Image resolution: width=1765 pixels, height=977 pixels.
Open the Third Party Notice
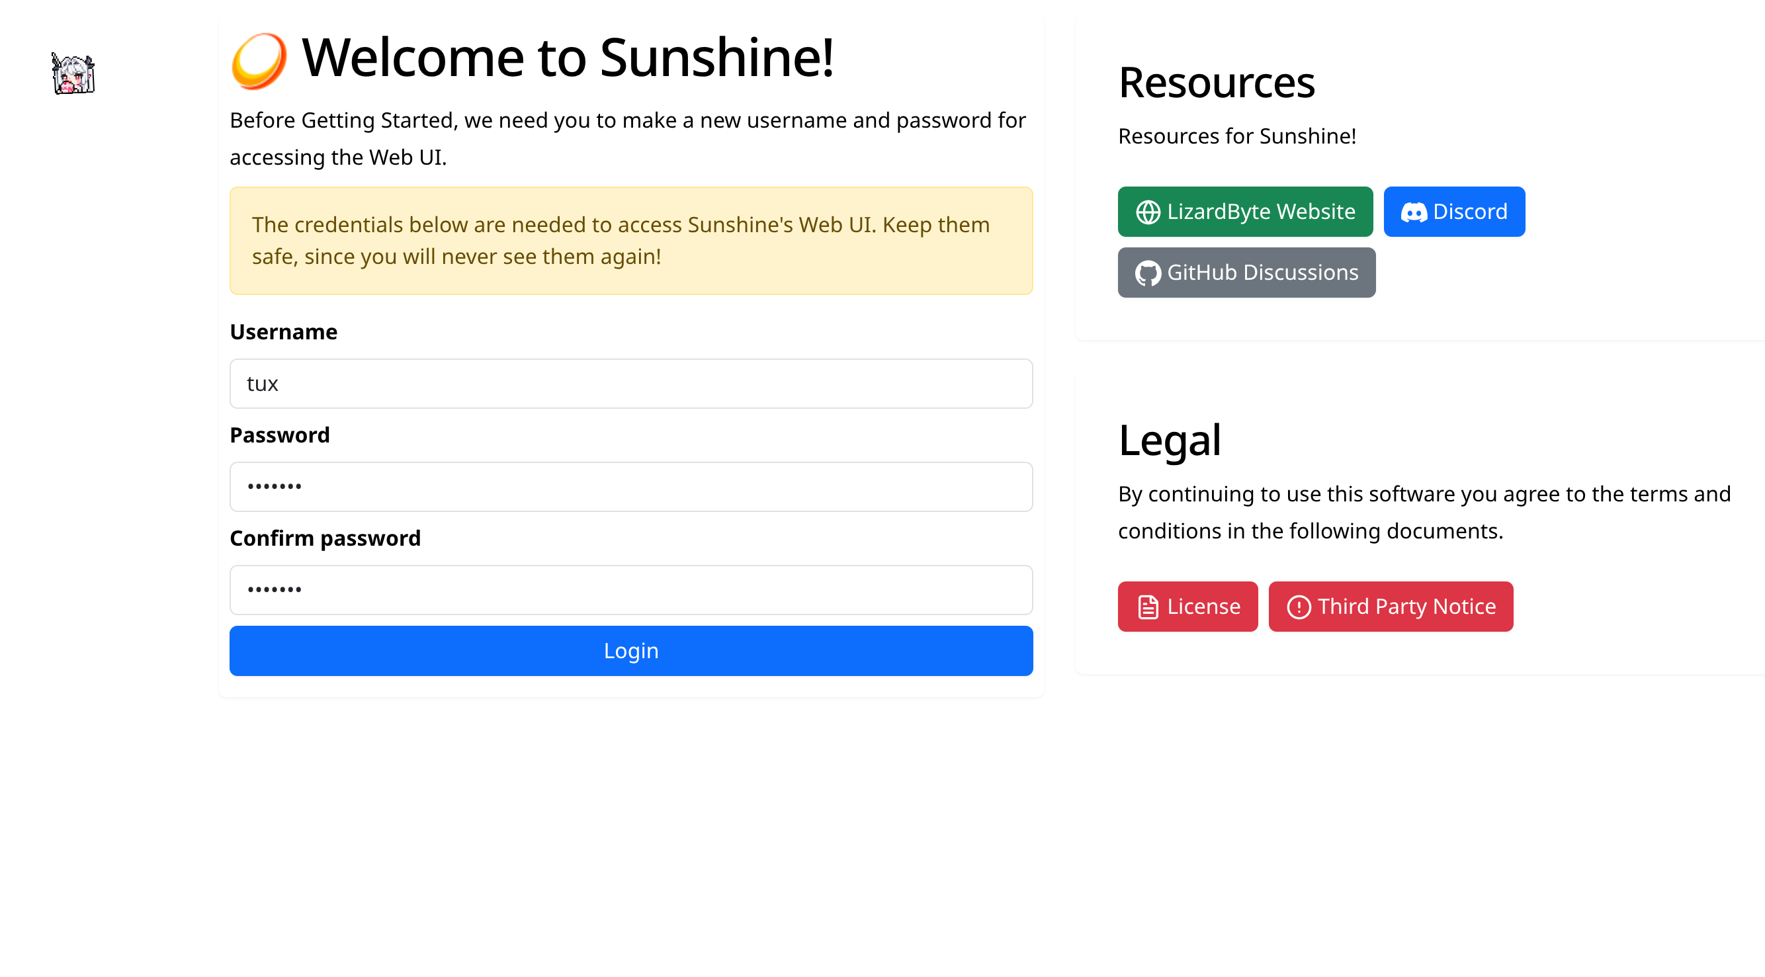(1390, 607)
